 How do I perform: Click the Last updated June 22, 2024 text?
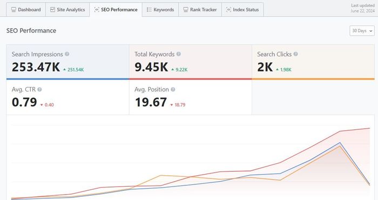[362, 8]
